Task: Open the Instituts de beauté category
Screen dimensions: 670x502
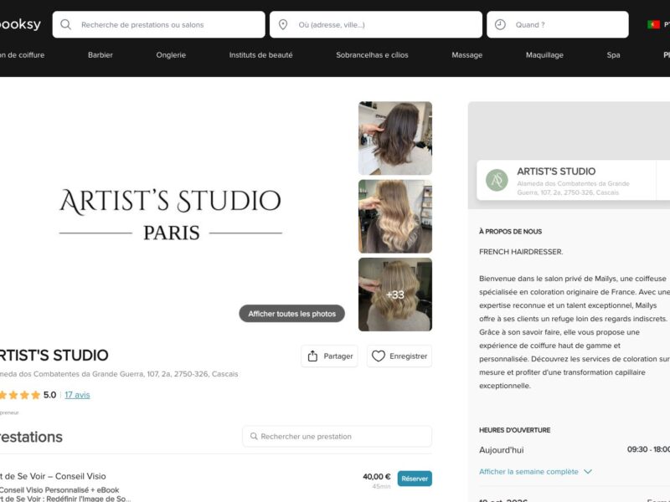Action: pos(260,55)
